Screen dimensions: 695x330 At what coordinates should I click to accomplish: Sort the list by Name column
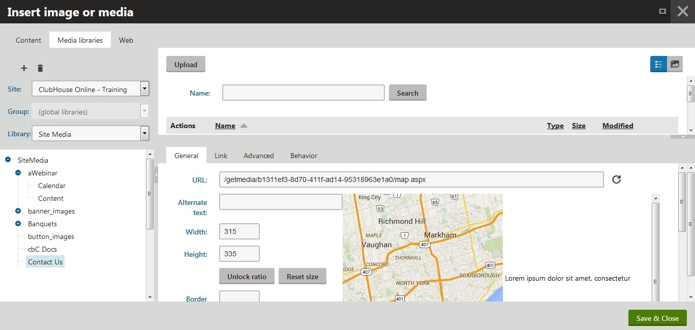225,126
